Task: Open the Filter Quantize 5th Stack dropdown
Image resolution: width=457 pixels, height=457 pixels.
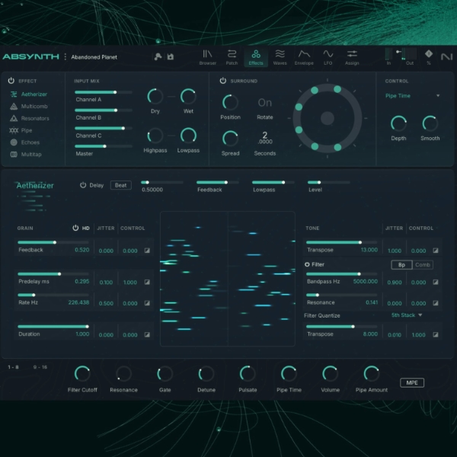Action: (x=407, y=315)
